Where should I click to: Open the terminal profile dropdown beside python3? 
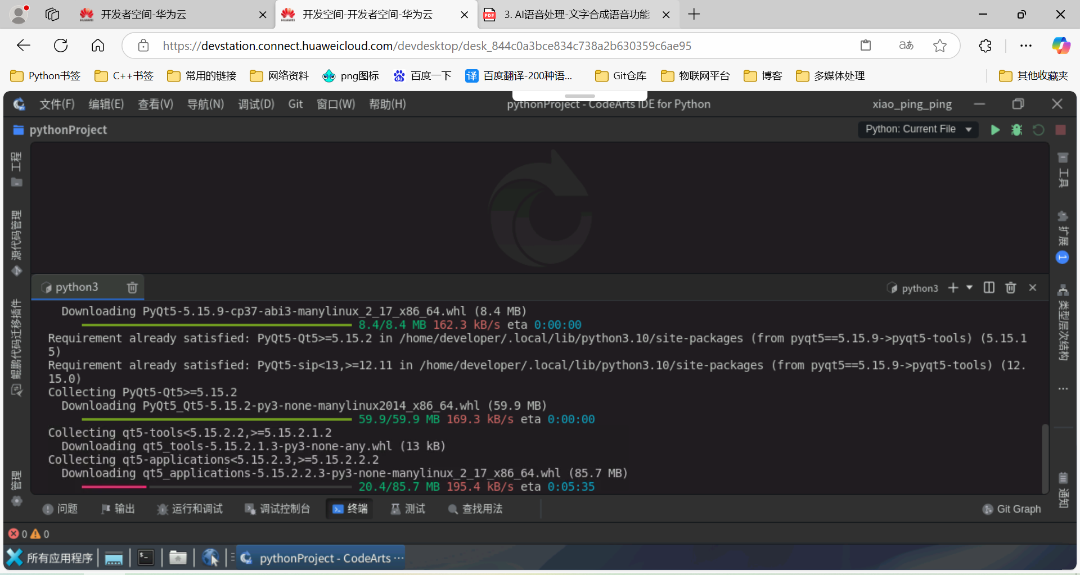click(x=969, y=287)
